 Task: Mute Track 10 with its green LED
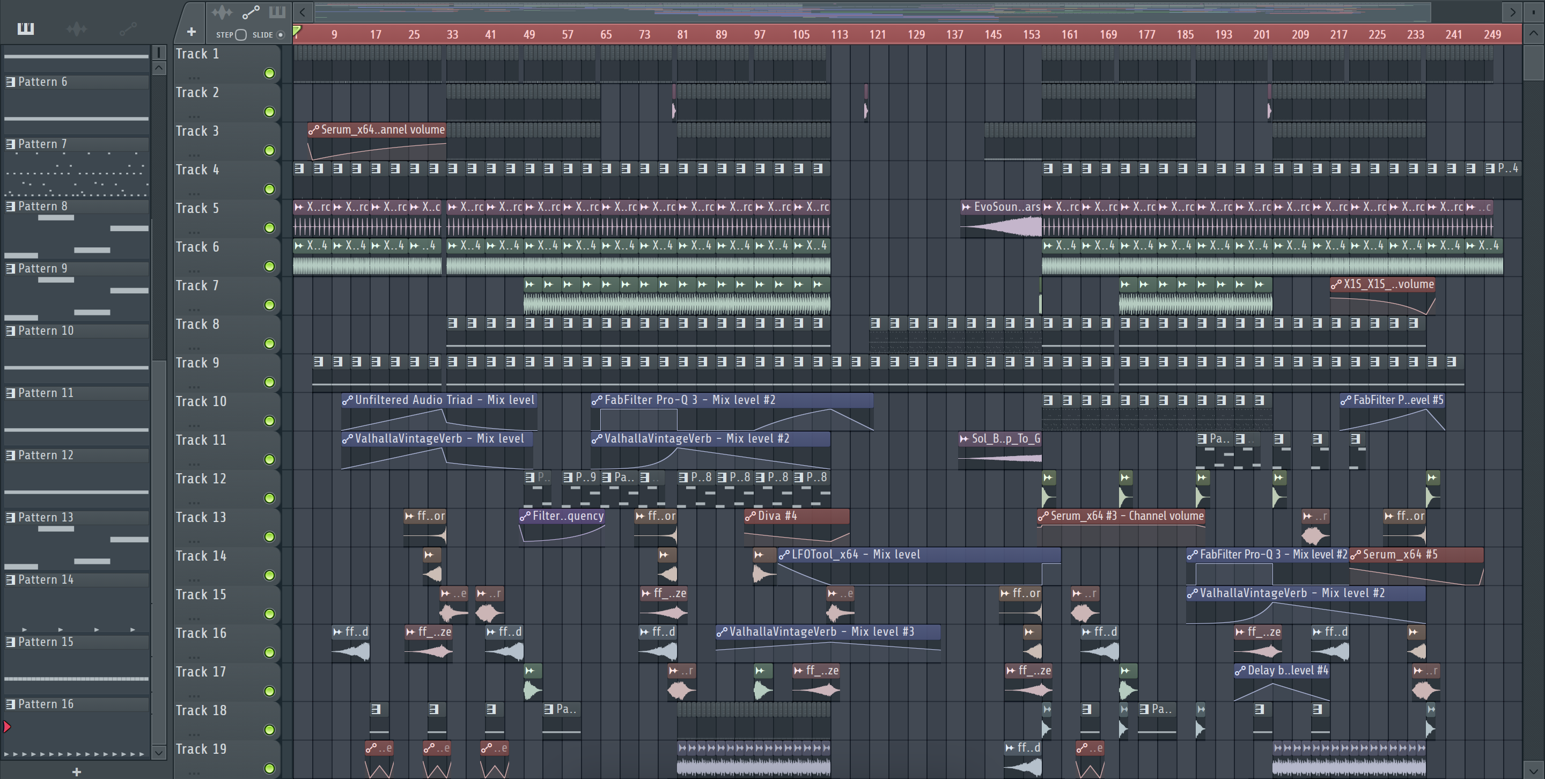(x=270, y=421)
